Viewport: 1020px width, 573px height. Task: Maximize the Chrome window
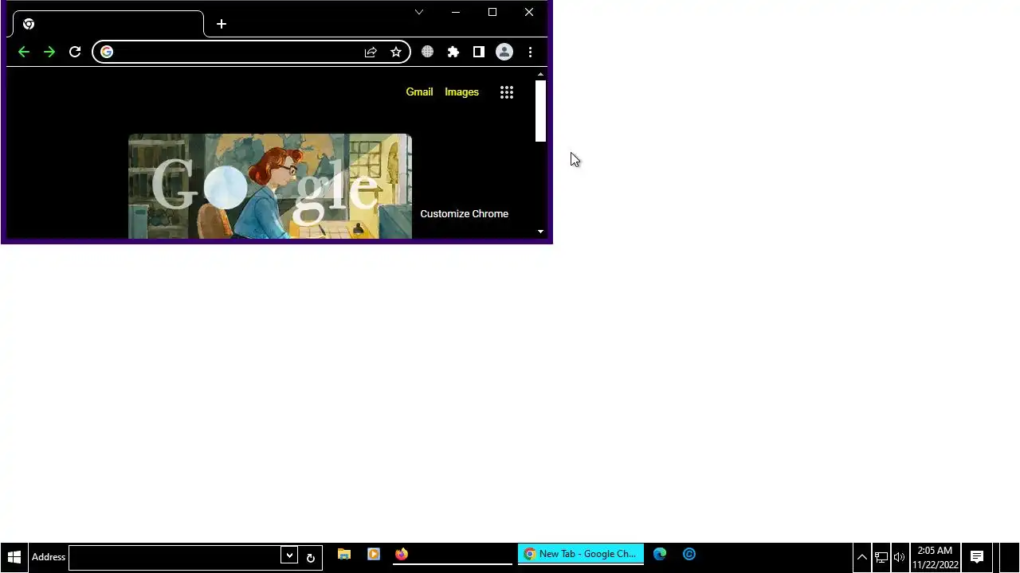tap(492, 12)
